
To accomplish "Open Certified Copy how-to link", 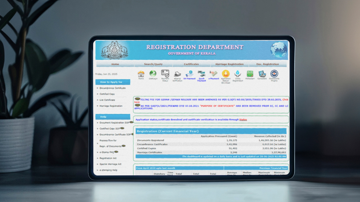I will [x=107, y=94].
